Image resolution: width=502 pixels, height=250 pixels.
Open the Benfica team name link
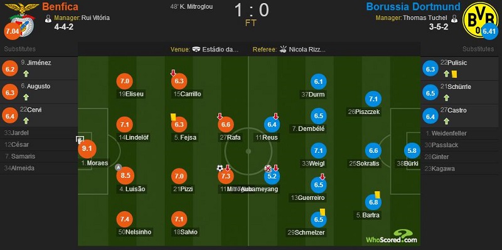click(x=60, y=7)
